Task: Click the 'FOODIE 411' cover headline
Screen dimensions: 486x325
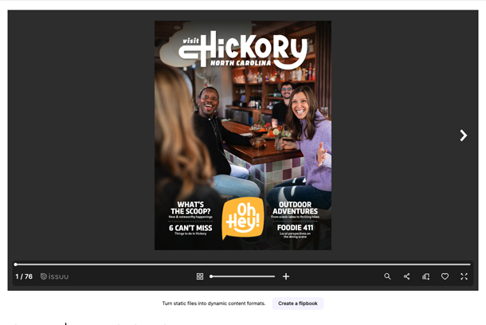Action: [295, 228]
